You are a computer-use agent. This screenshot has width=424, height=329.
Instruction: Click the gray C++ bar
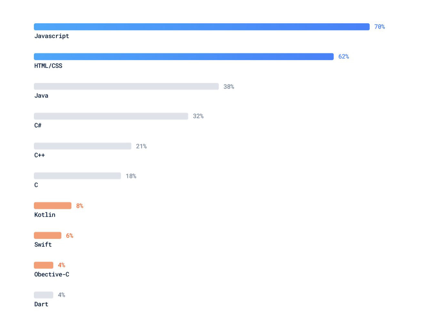(82, 146)
